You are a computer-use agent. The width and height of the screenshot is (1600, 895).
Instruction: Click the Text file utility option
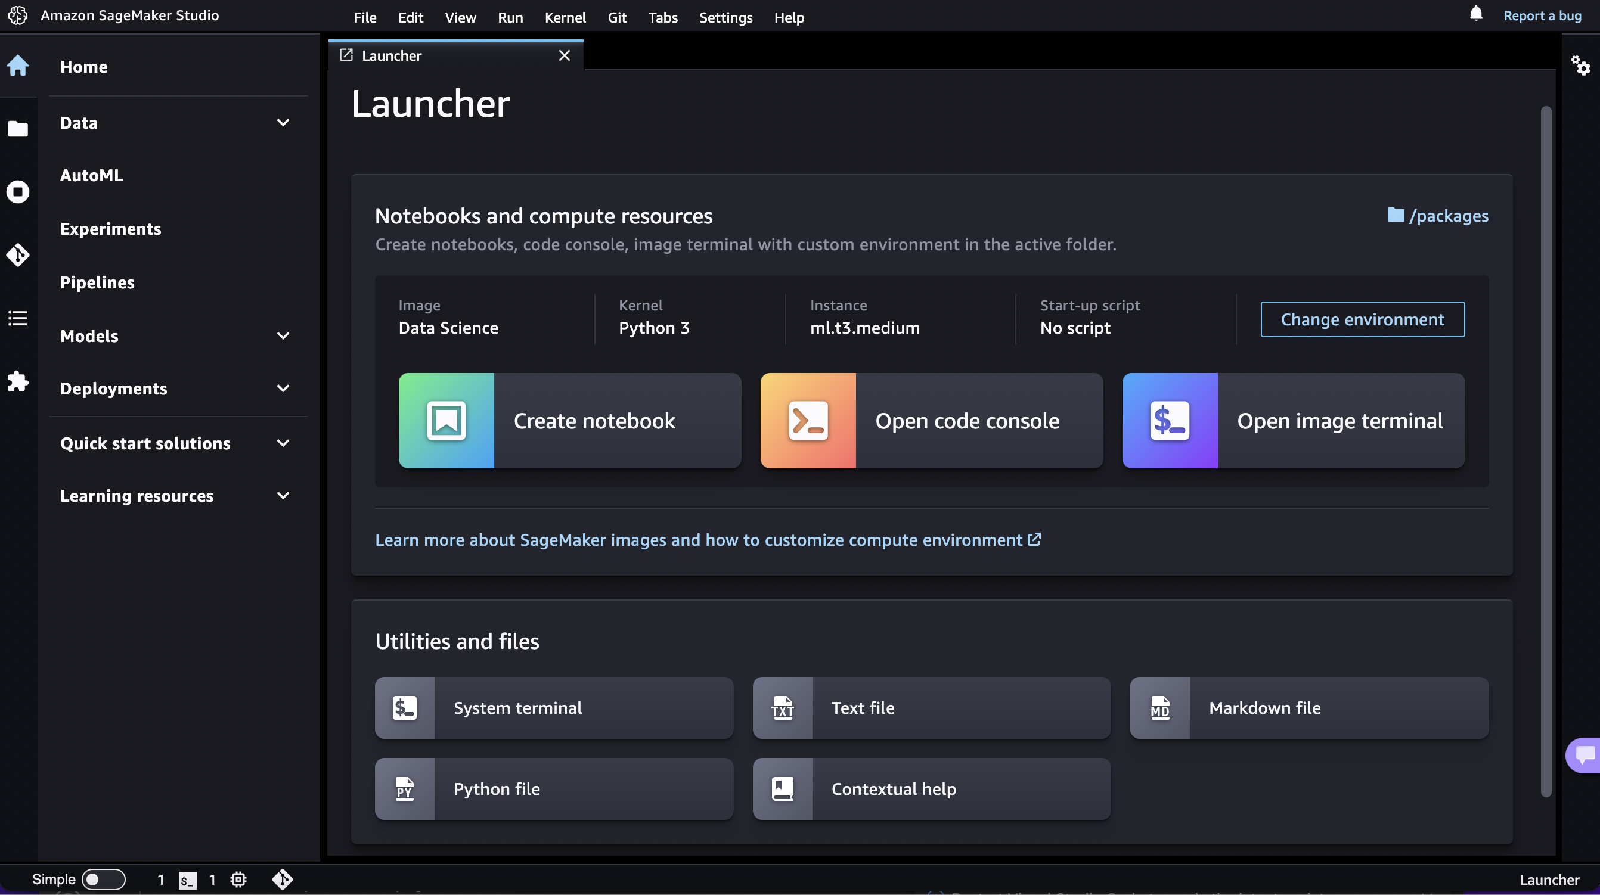931,707
